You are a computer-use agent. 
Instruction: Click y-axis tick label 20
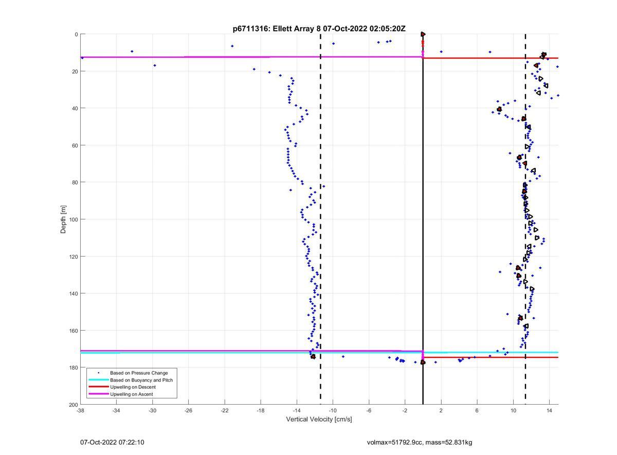coord(75,71)
